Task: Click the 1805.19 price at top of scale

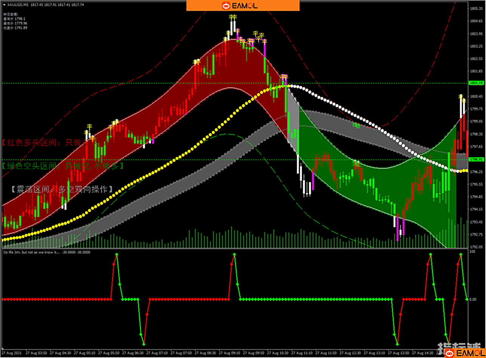Action: tap(474, 9)
